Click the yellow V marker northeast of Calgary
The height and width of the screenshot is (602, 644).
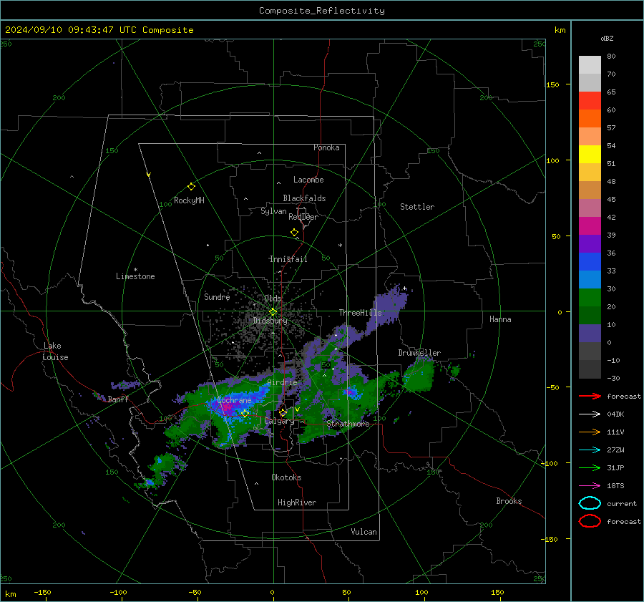coord(298,409)
